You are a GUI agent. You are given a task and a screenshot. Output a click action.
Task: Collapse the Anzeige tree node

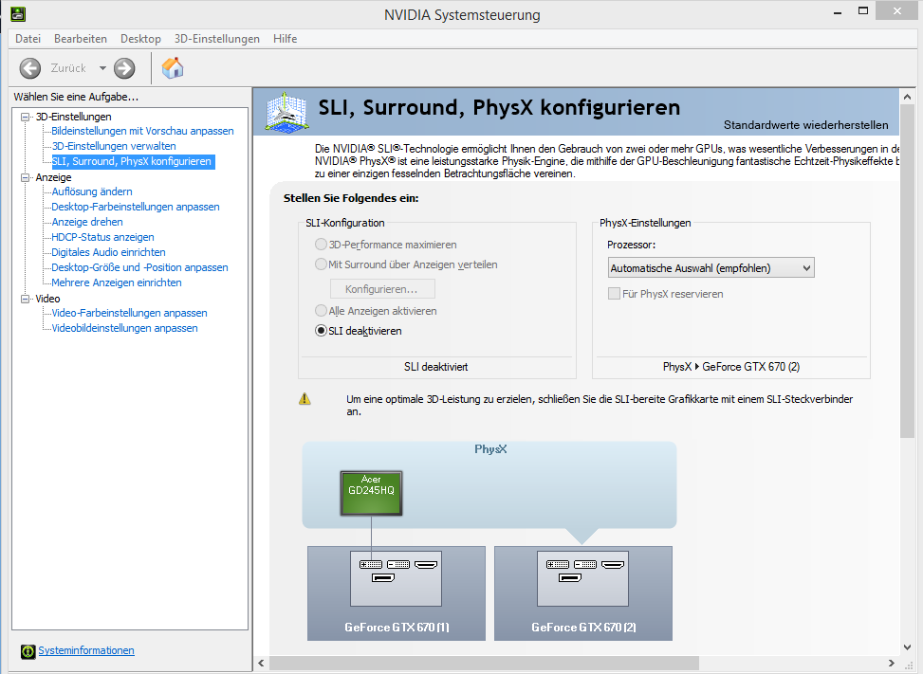[25, 177]
